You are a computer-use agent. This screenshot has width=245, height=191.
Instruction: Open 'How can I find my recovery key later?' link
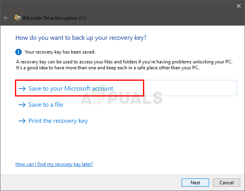54,164
